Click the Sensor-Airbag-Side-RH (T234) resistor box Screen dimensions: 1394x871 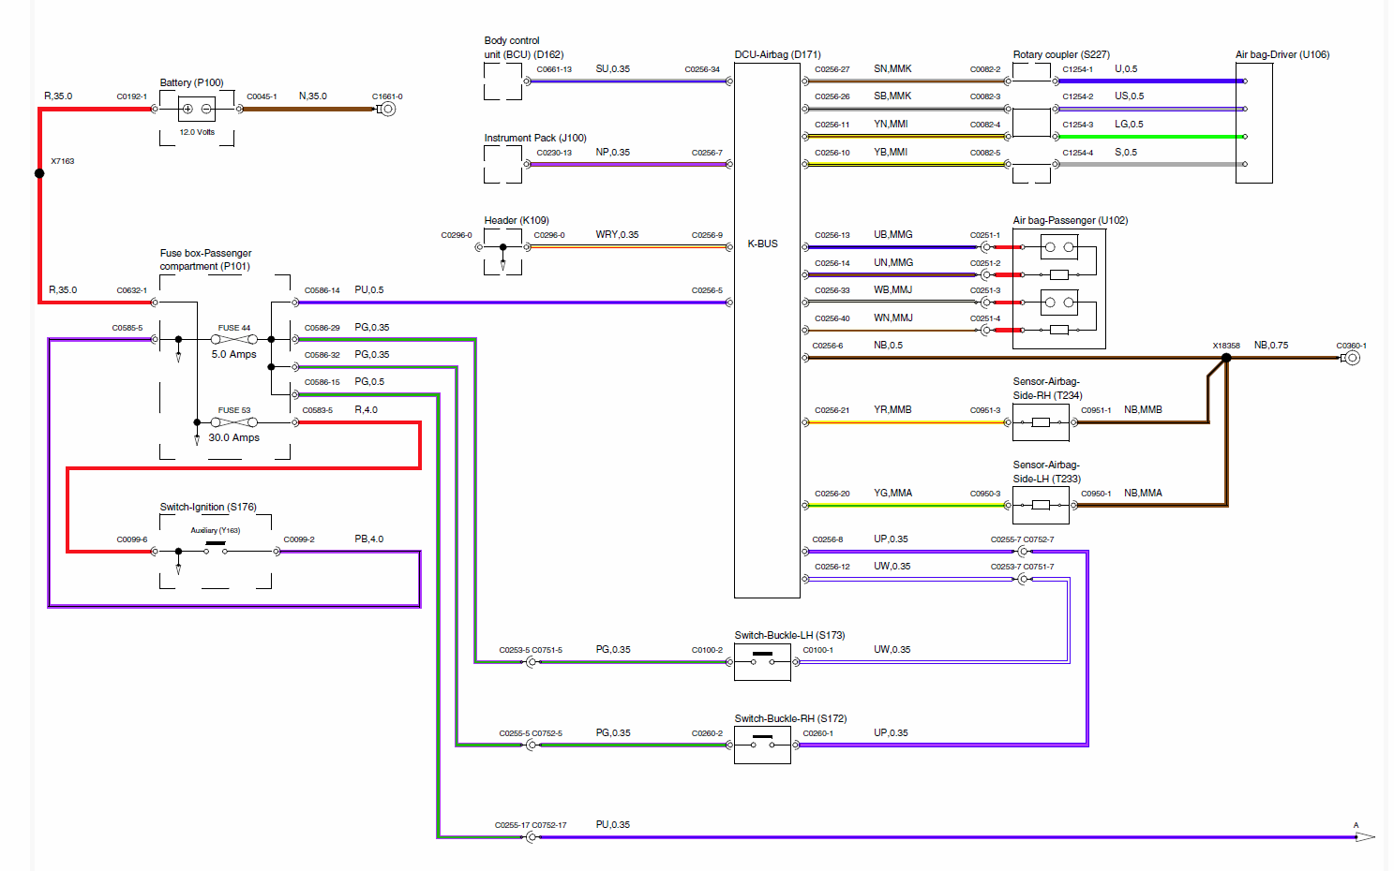[1041, 422]
